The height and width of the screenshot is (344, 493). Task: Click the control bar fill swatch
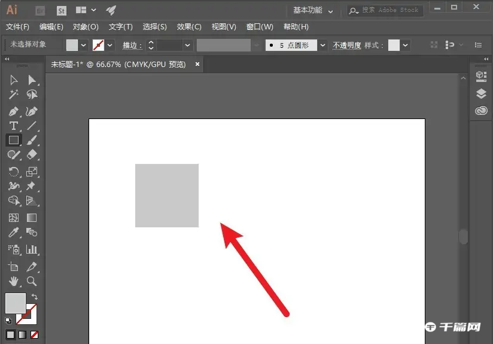[x=72, y=45]
